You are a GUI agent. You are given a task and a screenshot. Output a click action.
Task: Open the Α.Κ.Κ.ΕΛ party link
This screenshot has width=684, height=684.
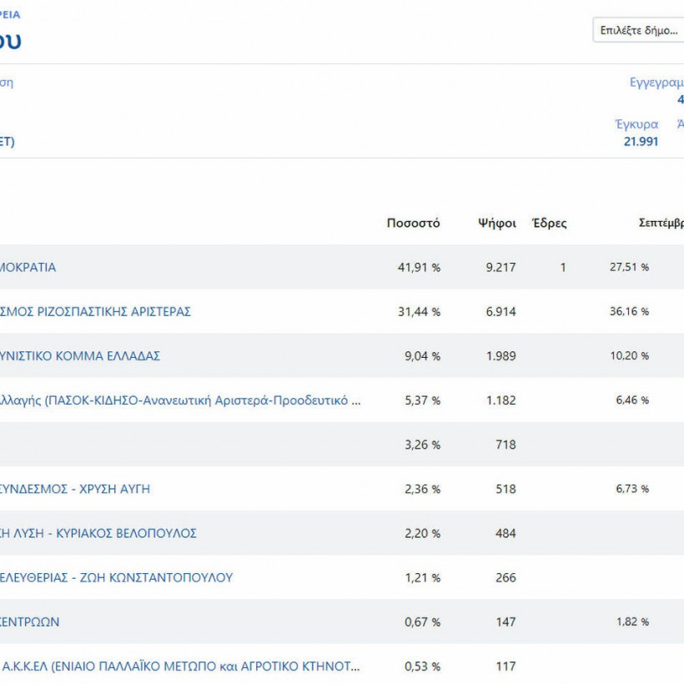coord(181,666)
